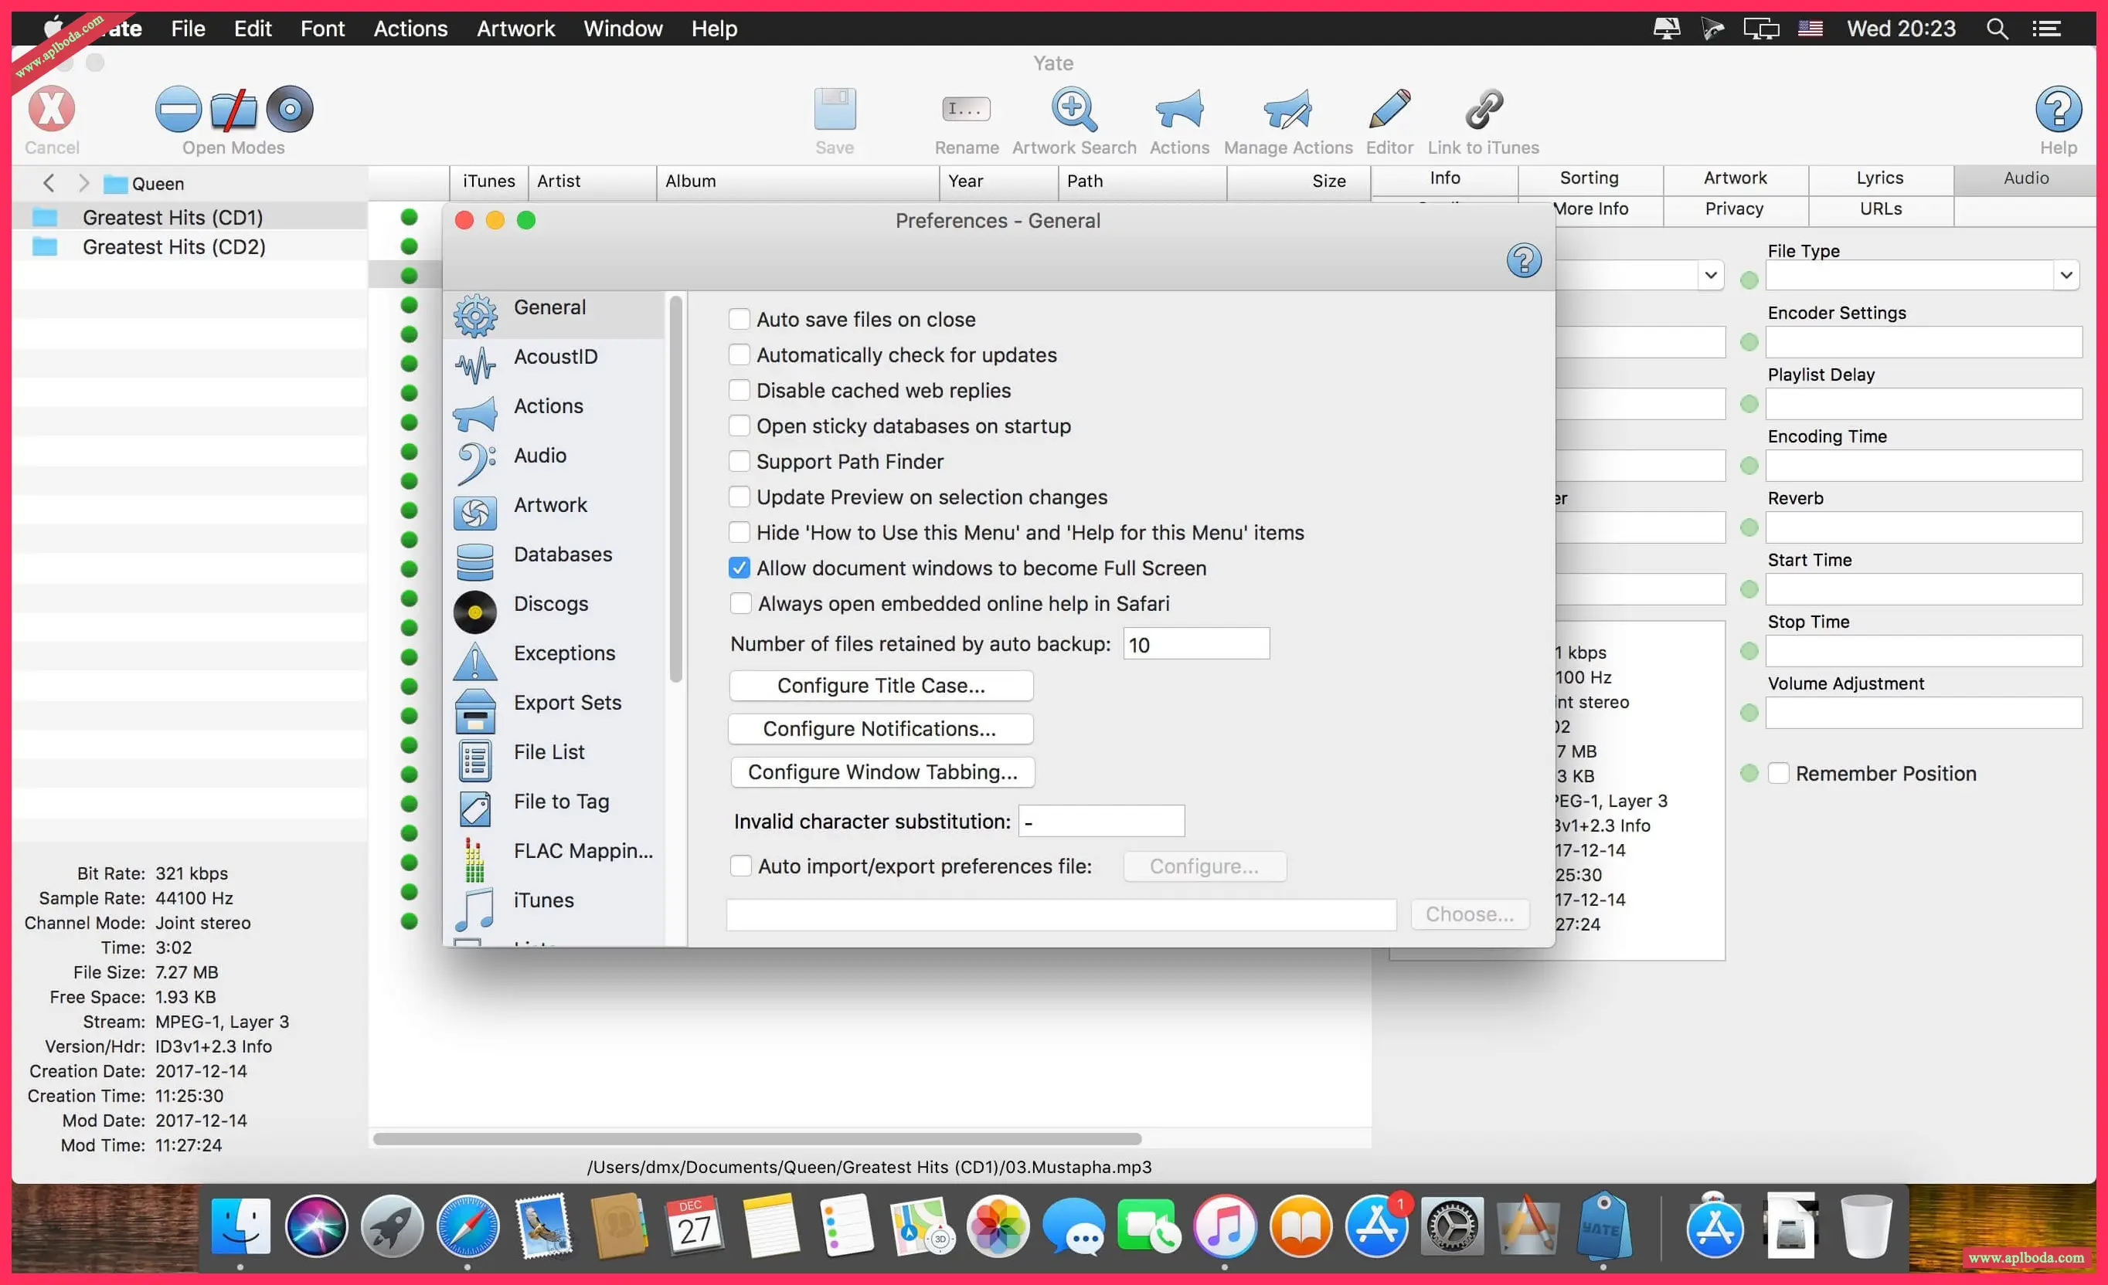Viewport: 2108px width, 1285px height.
Task: Click the Encoder Settings field
Action: (1923, 342)
